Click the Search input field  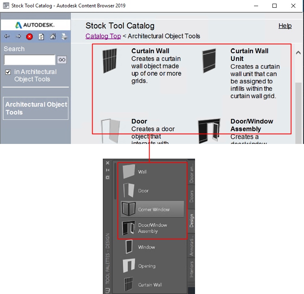[29, 60]
